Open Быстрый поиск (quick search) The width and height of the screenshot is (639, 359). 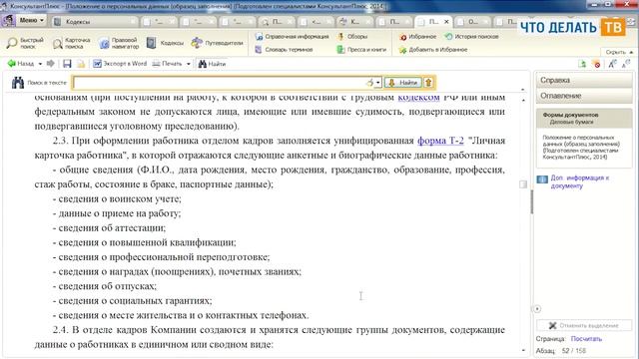(x=25, y=43)
